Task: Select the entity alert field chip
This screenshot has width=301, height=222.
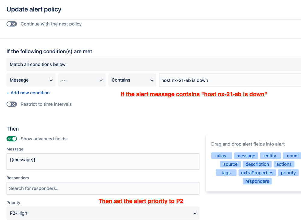Action: [x=270, y=155]
